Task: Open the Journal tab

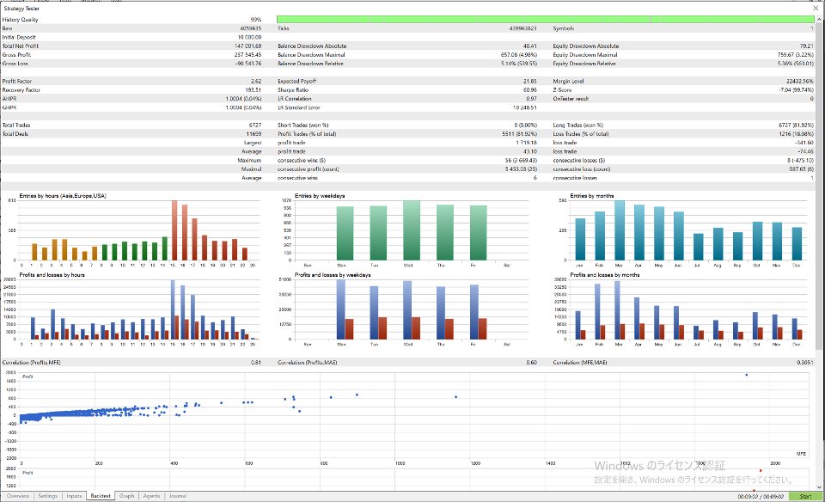Action: pos(177,496)
